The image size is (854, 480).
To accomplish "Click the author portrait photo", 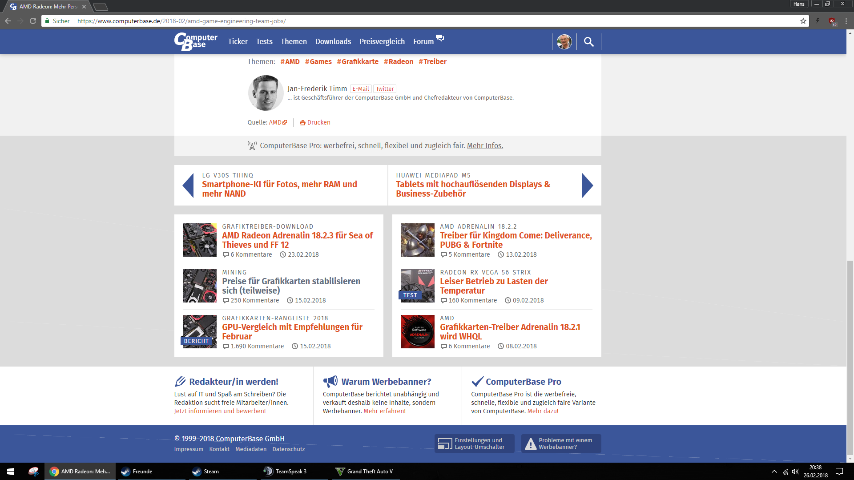I will tap(266, 93).
